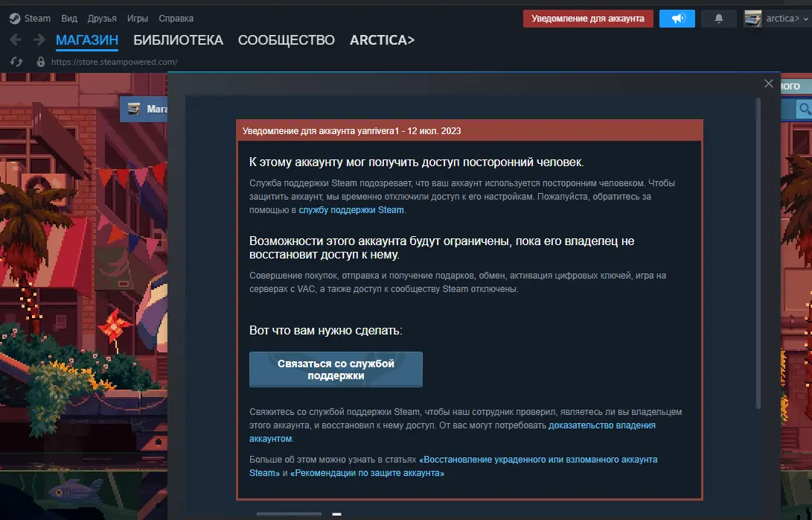Click the Связаться со службой поддержки button
Image resolution: width=812 pixels, height=520 pixels.
tap(336, 370)
